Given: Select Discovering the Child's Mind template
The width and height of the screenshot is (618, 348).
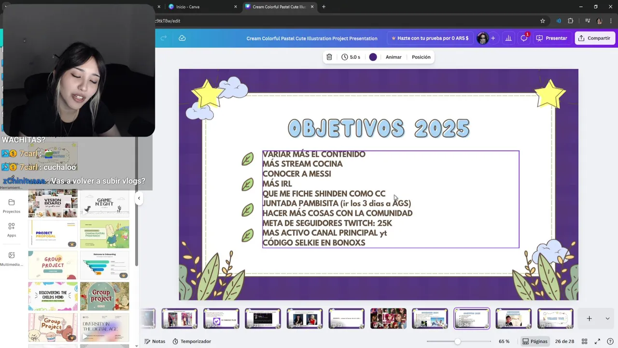Looking at the screenshot, I should pyautogui.click(x=53, y=296).
